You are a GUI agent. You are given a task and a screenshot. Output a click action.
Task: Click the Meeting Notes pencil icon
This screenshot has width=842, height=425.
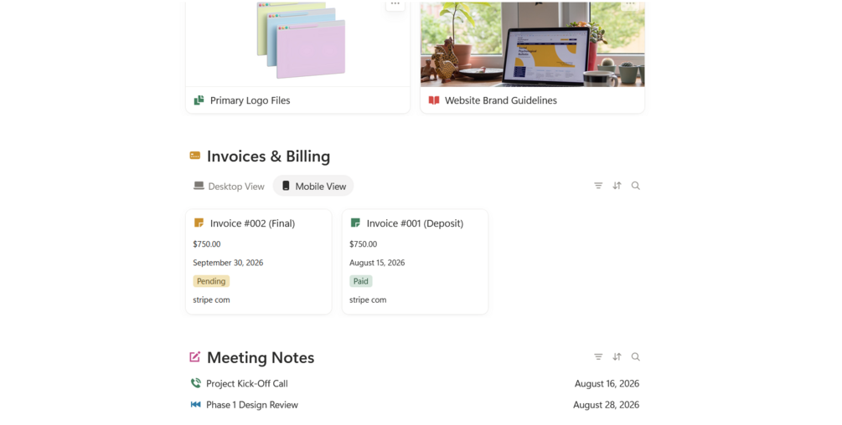pyautogui.click(x=195, y=357)
